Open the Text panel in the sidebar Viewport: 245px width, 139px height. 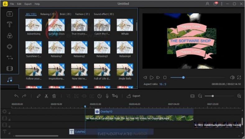pos(10,25)
